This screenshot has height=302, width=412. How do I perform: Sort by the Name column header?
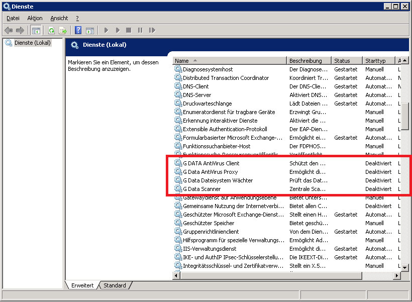[230, 61]
